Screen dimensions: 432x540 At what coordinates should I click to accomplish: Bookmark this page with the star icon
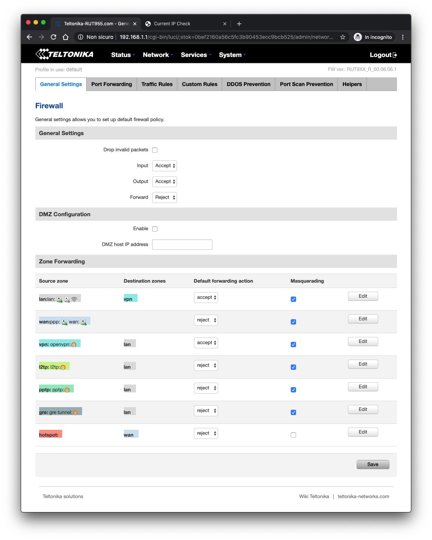[342, 37]
